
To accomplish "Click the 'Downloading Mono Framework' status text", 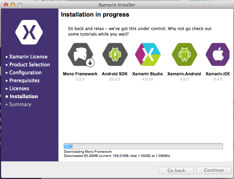I will [88, 152].
